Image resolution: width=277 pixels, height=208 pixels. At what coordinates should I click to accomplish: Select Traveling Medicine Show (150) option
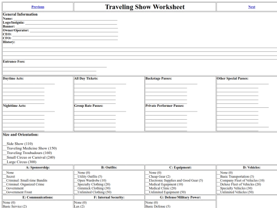pyautogui.click(x=30, y=148)
